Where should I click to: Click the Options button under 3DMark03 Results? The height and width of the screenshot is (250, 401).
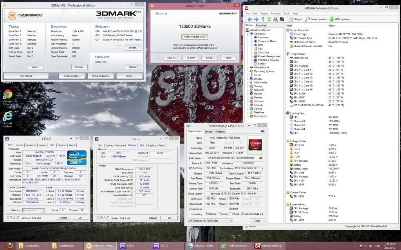pos(133,67)
